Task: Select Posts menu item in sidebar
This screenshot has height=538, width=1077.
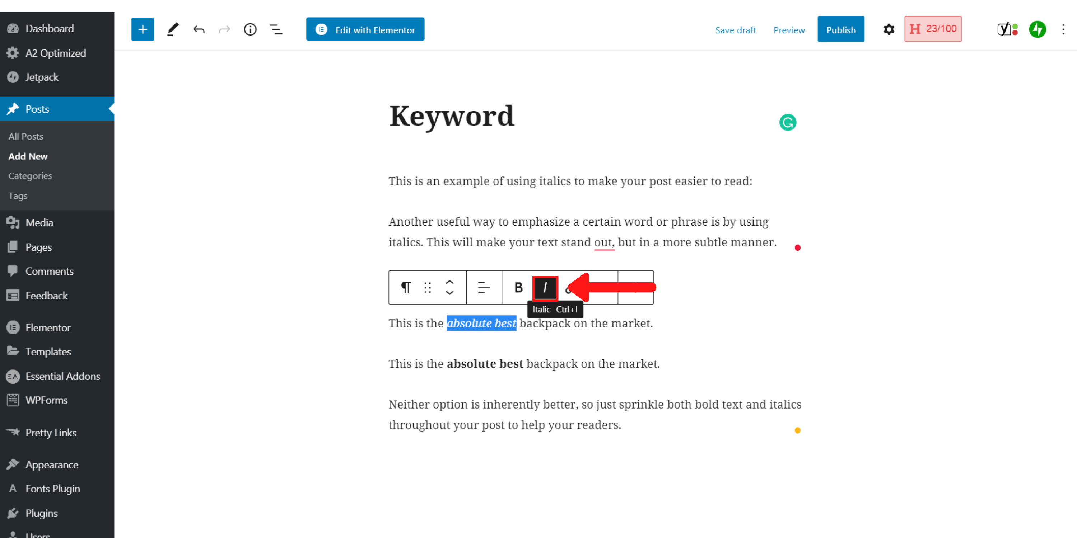Action: (x=38, y=108)
